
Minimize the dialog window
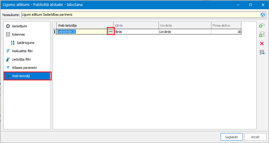click(238, 5)
